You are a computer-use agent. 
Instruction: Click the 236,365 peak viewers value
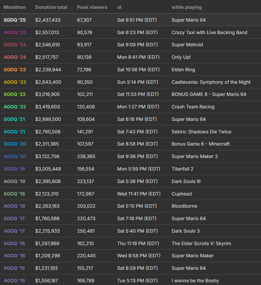click(x=86, y=156)
